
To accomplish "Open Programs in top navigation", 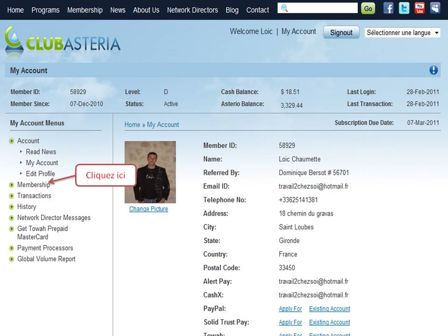I will [45, 10].
